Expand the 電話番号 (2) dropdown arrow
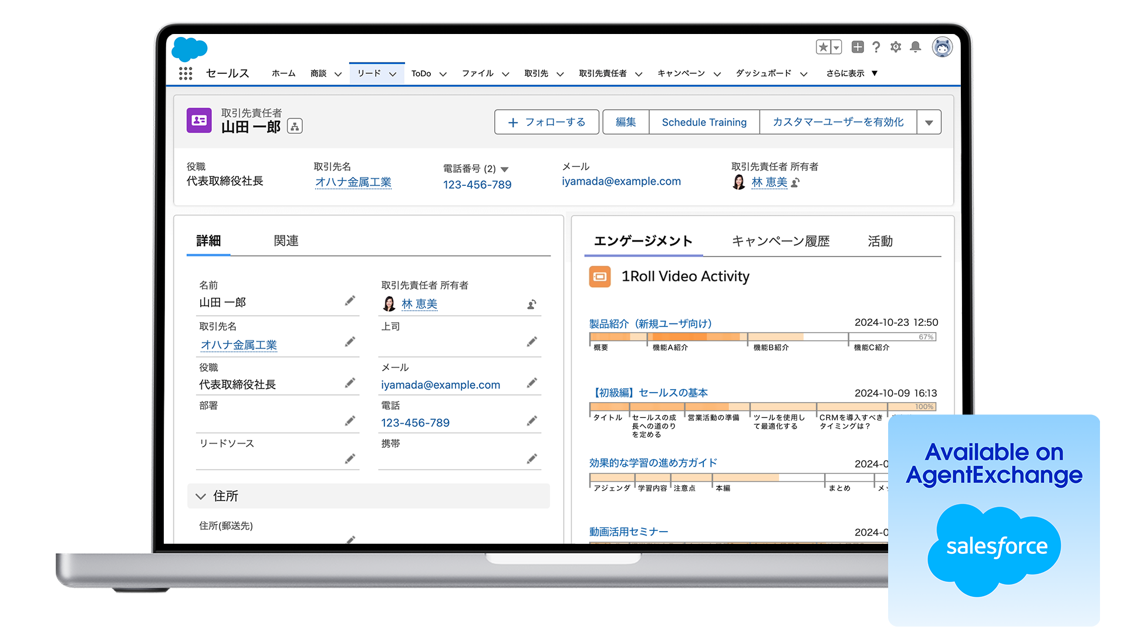Viewport: 1127px width, 633px height. click(504, 169)
